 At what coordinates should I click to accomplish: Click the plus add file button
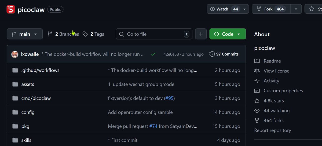(201, 34)
